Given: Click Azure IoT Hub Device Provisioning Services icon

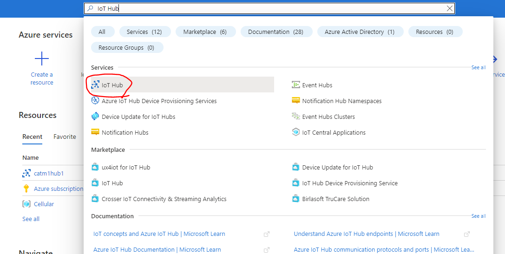Looking at the screenshot, I should [95, 101].
